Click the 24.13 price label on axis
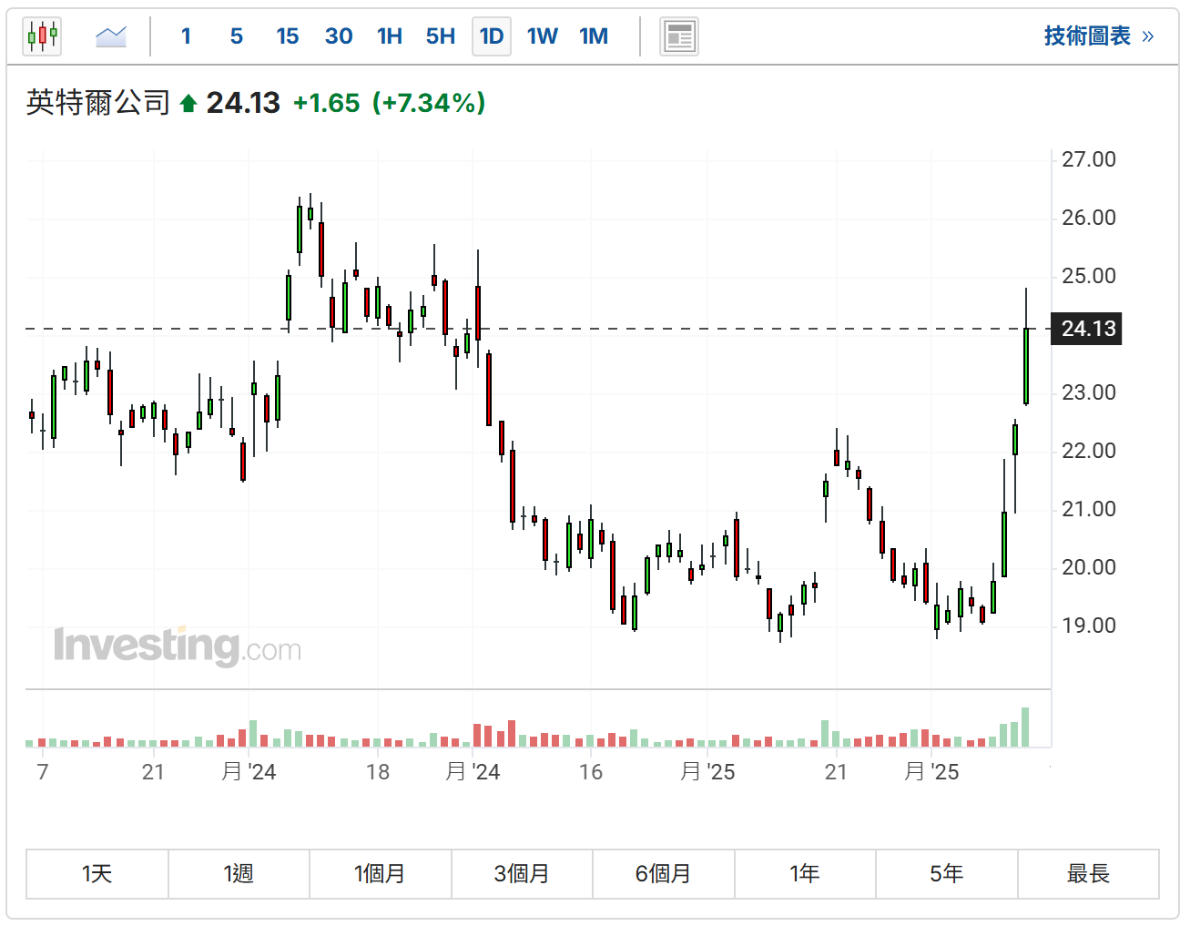This screenshot has width=1190, height=926. click(1087, 329)
